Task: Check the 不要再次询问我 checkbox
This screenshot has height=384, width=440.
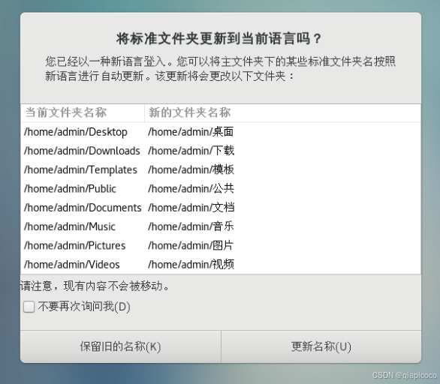Action: point(29,307)
